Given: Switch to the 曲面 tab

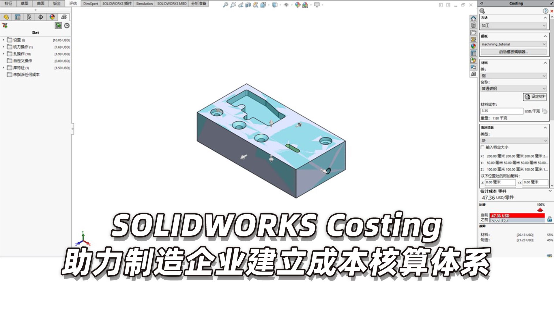Looking at the screenshot, I should coord(41,3).
